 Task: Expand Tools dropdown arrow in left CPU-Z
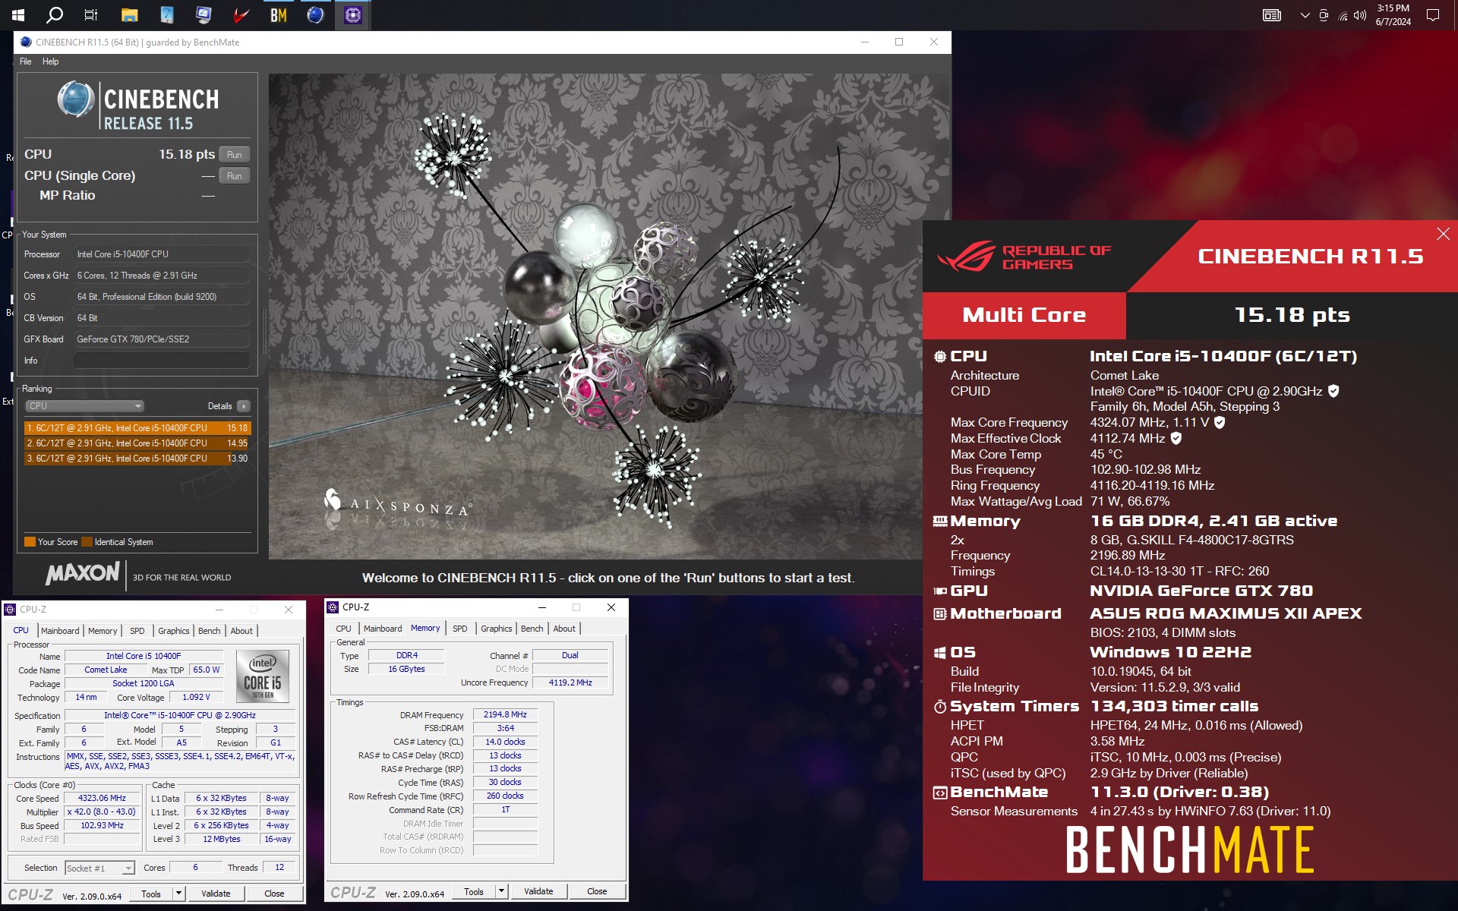point(178,894)
